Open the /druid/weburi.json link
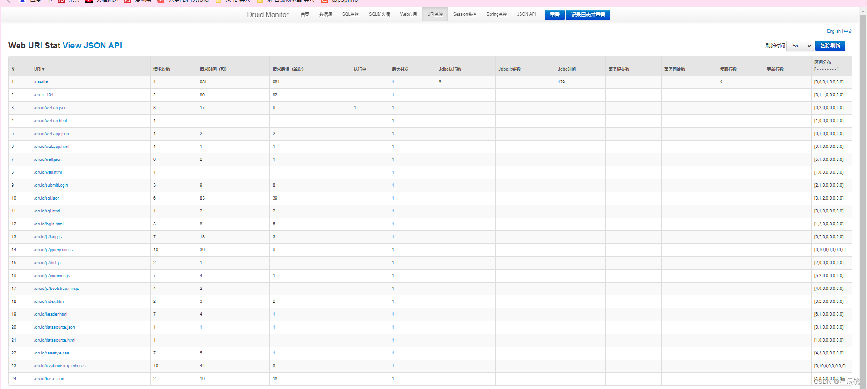 [x=50, y=108]
